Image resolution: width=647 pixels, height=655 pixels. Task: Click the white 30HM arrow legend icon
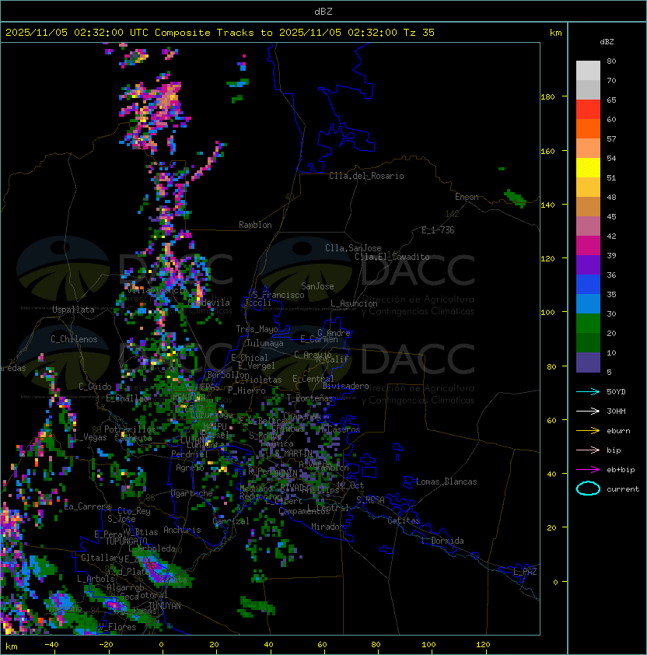(x=588, y=411)
